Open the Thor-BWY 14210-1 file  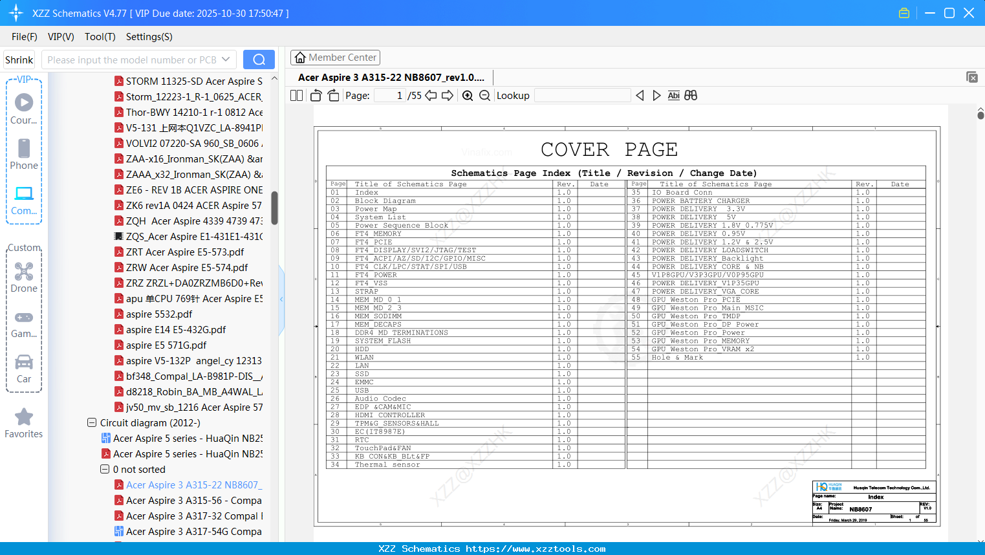click(x=189, y=112)
